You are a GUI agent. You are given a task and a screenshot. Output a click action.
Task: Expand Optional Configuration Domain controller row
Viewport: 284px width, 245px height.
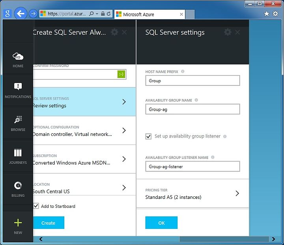coord(84,130)
